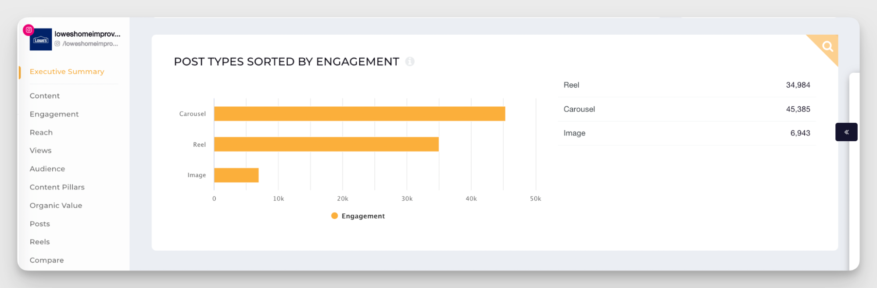The height and width of the screenshot is (288, 877).
Task: Open the Compare section
Action: tap(47, 260)
